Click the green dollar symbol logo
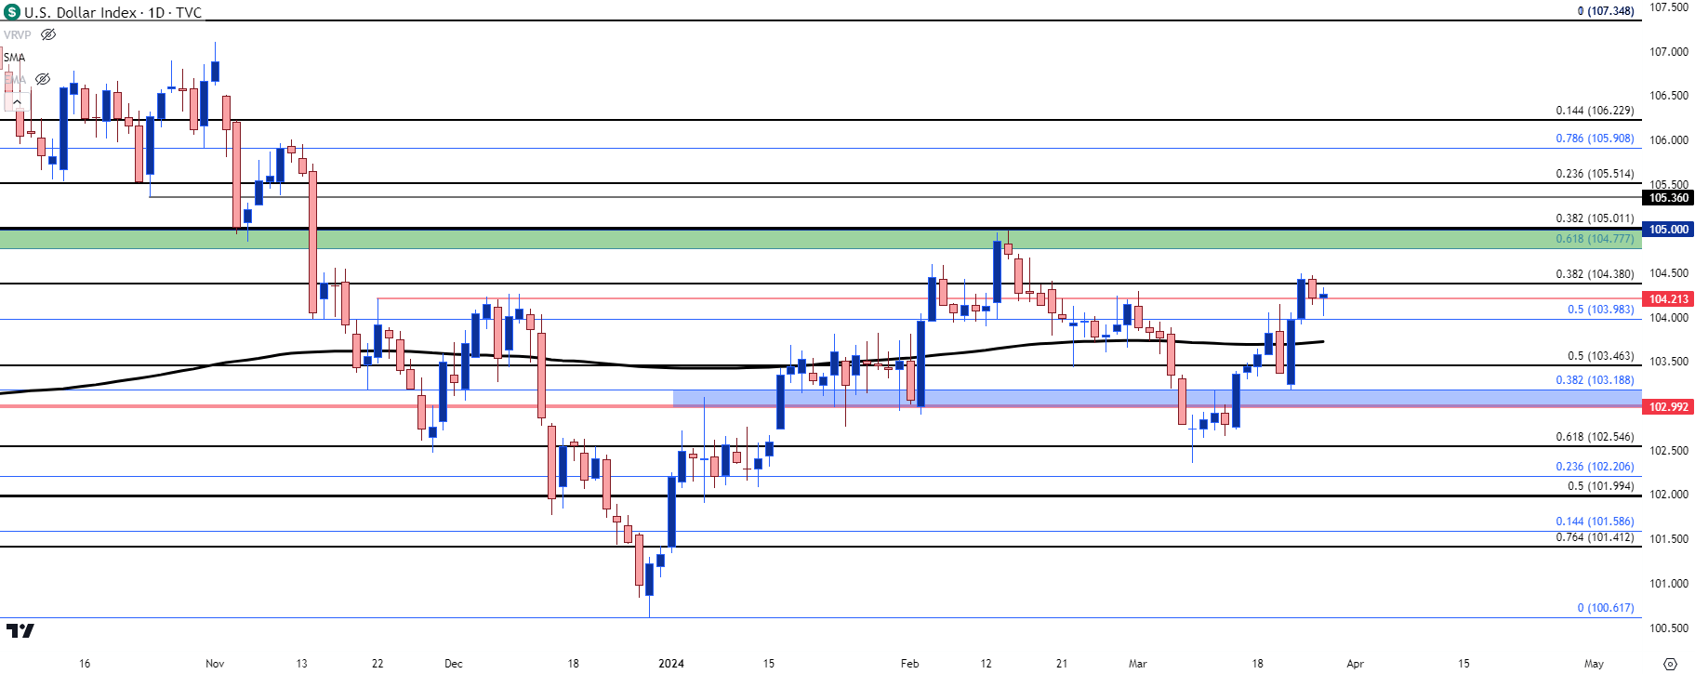 tap(12, 12)
